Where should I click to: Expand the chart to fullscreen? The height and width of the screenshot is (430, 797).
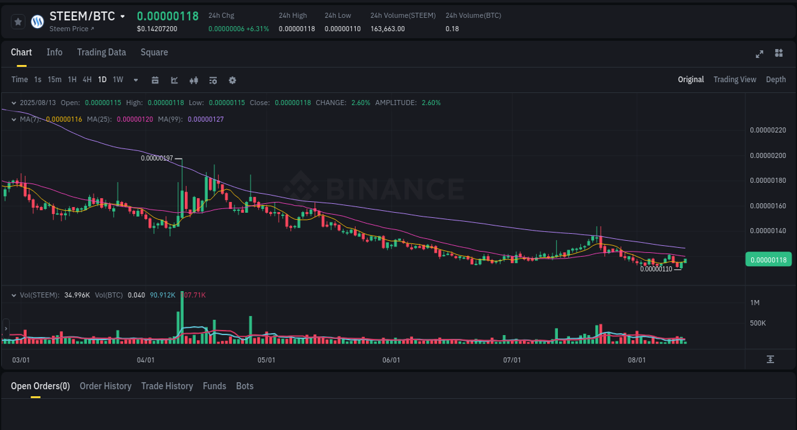(x=759, y=54)
